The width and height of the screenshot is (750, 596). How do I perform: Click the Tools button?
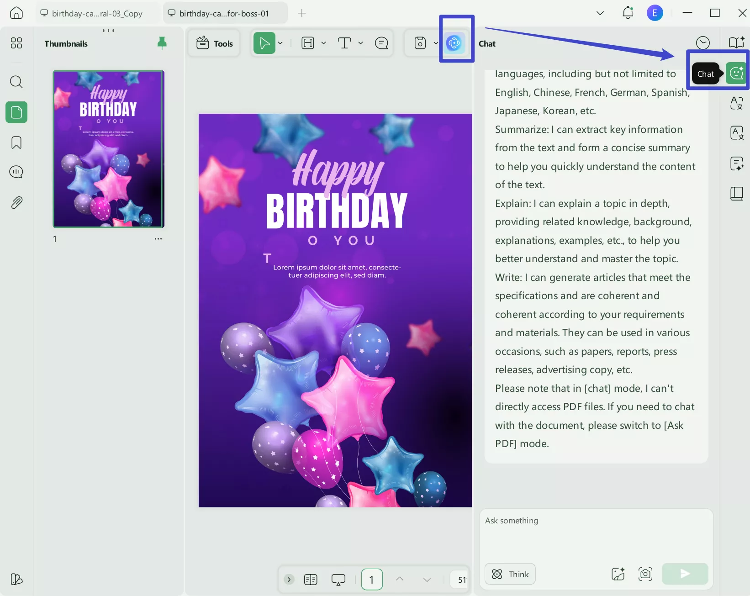point(214,43)
